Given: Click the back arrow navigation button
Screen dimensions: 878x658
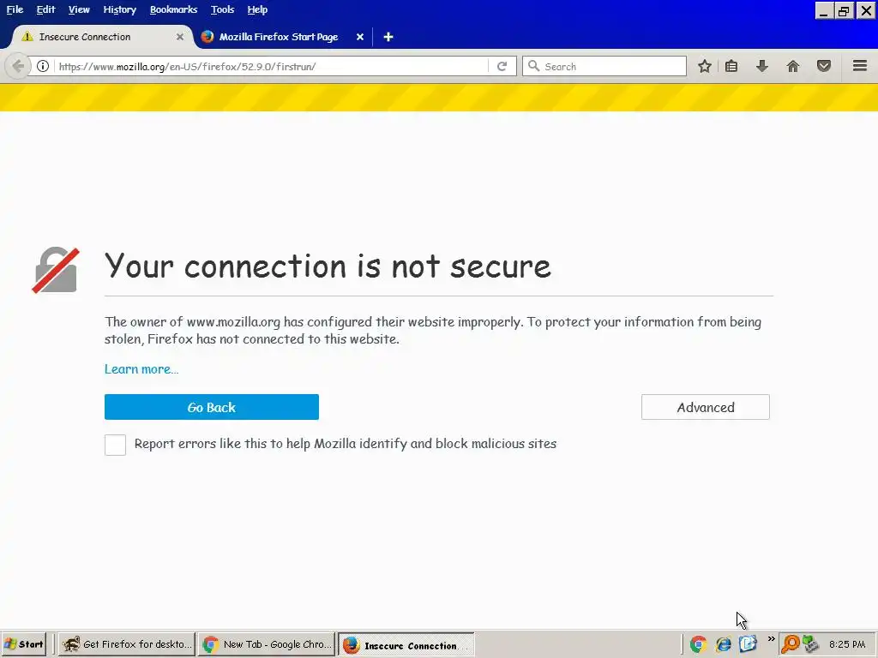Looking at the screenshot, I should (x=17, y=66).
